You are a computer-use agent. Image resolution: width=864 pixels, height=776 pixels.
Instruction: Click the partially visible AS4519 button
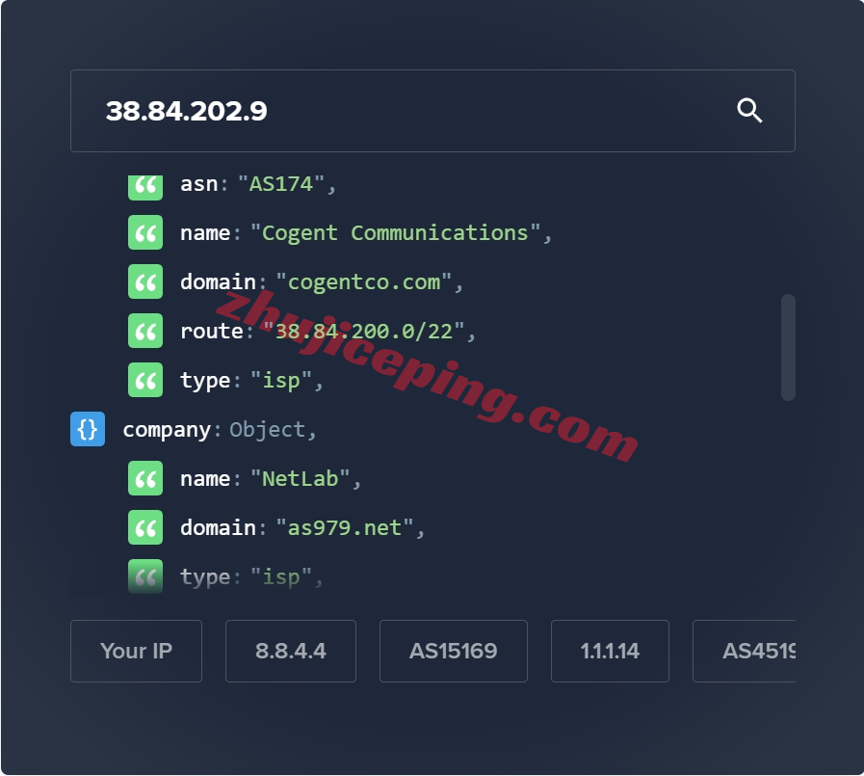(744, 652)
